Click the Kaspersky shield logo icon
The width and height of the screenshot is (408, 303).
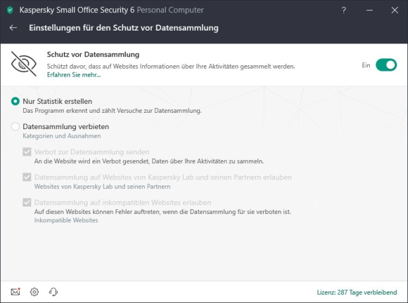[x=10, y=10]
